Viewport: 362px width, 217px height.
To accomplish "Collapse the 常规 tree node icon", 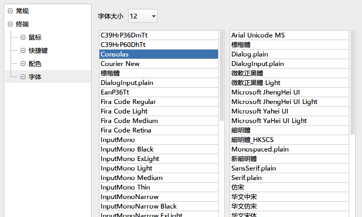I will [x=10, y=11].
